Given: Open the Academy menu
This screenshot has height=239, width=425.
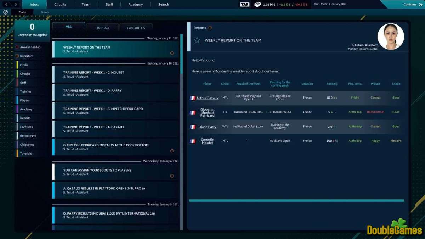Looking at the screenshot, I should pyautogui.click(x=135, y=4).
